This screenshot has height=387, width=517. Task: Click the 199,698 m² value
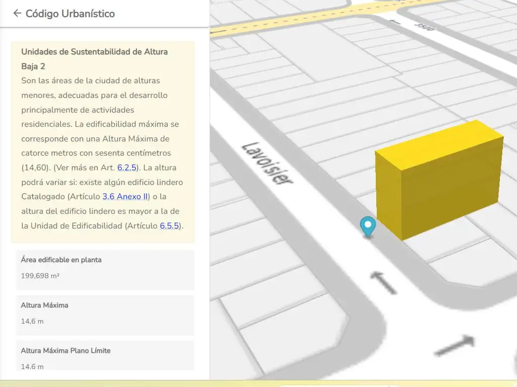pos(40,276)
